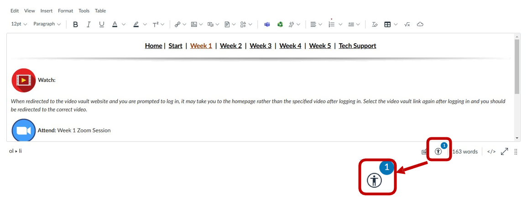Open the Edit menu
The image size is (527, 201).
click(15, 11)
